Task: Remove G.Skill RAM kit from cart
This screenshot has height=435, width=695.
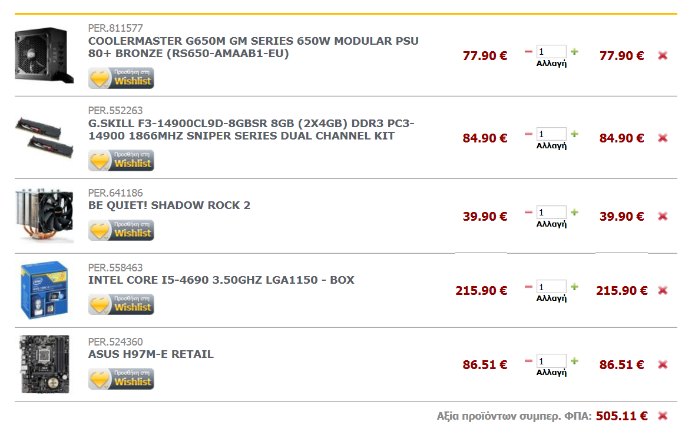Action: click(x=663, y=138)
